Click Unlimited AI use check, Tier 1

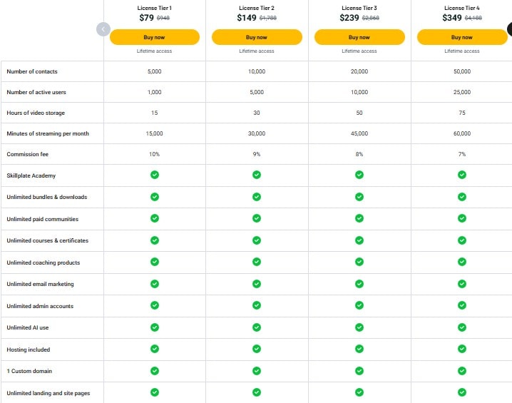click(x=155, y=327)
